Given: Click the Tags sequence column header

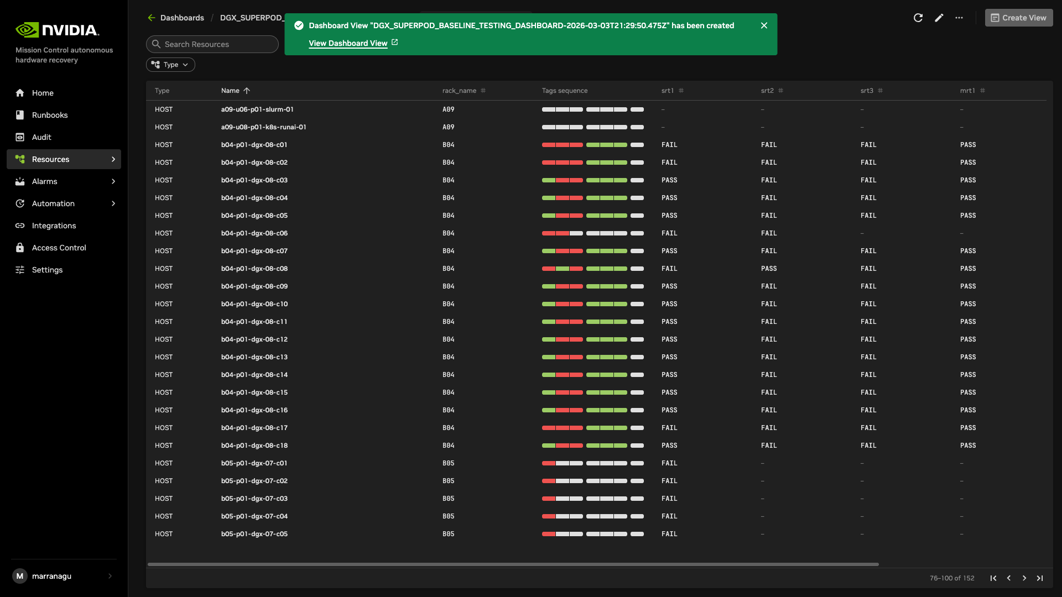Looking at the screenshot, I should (x=565, y=91).
